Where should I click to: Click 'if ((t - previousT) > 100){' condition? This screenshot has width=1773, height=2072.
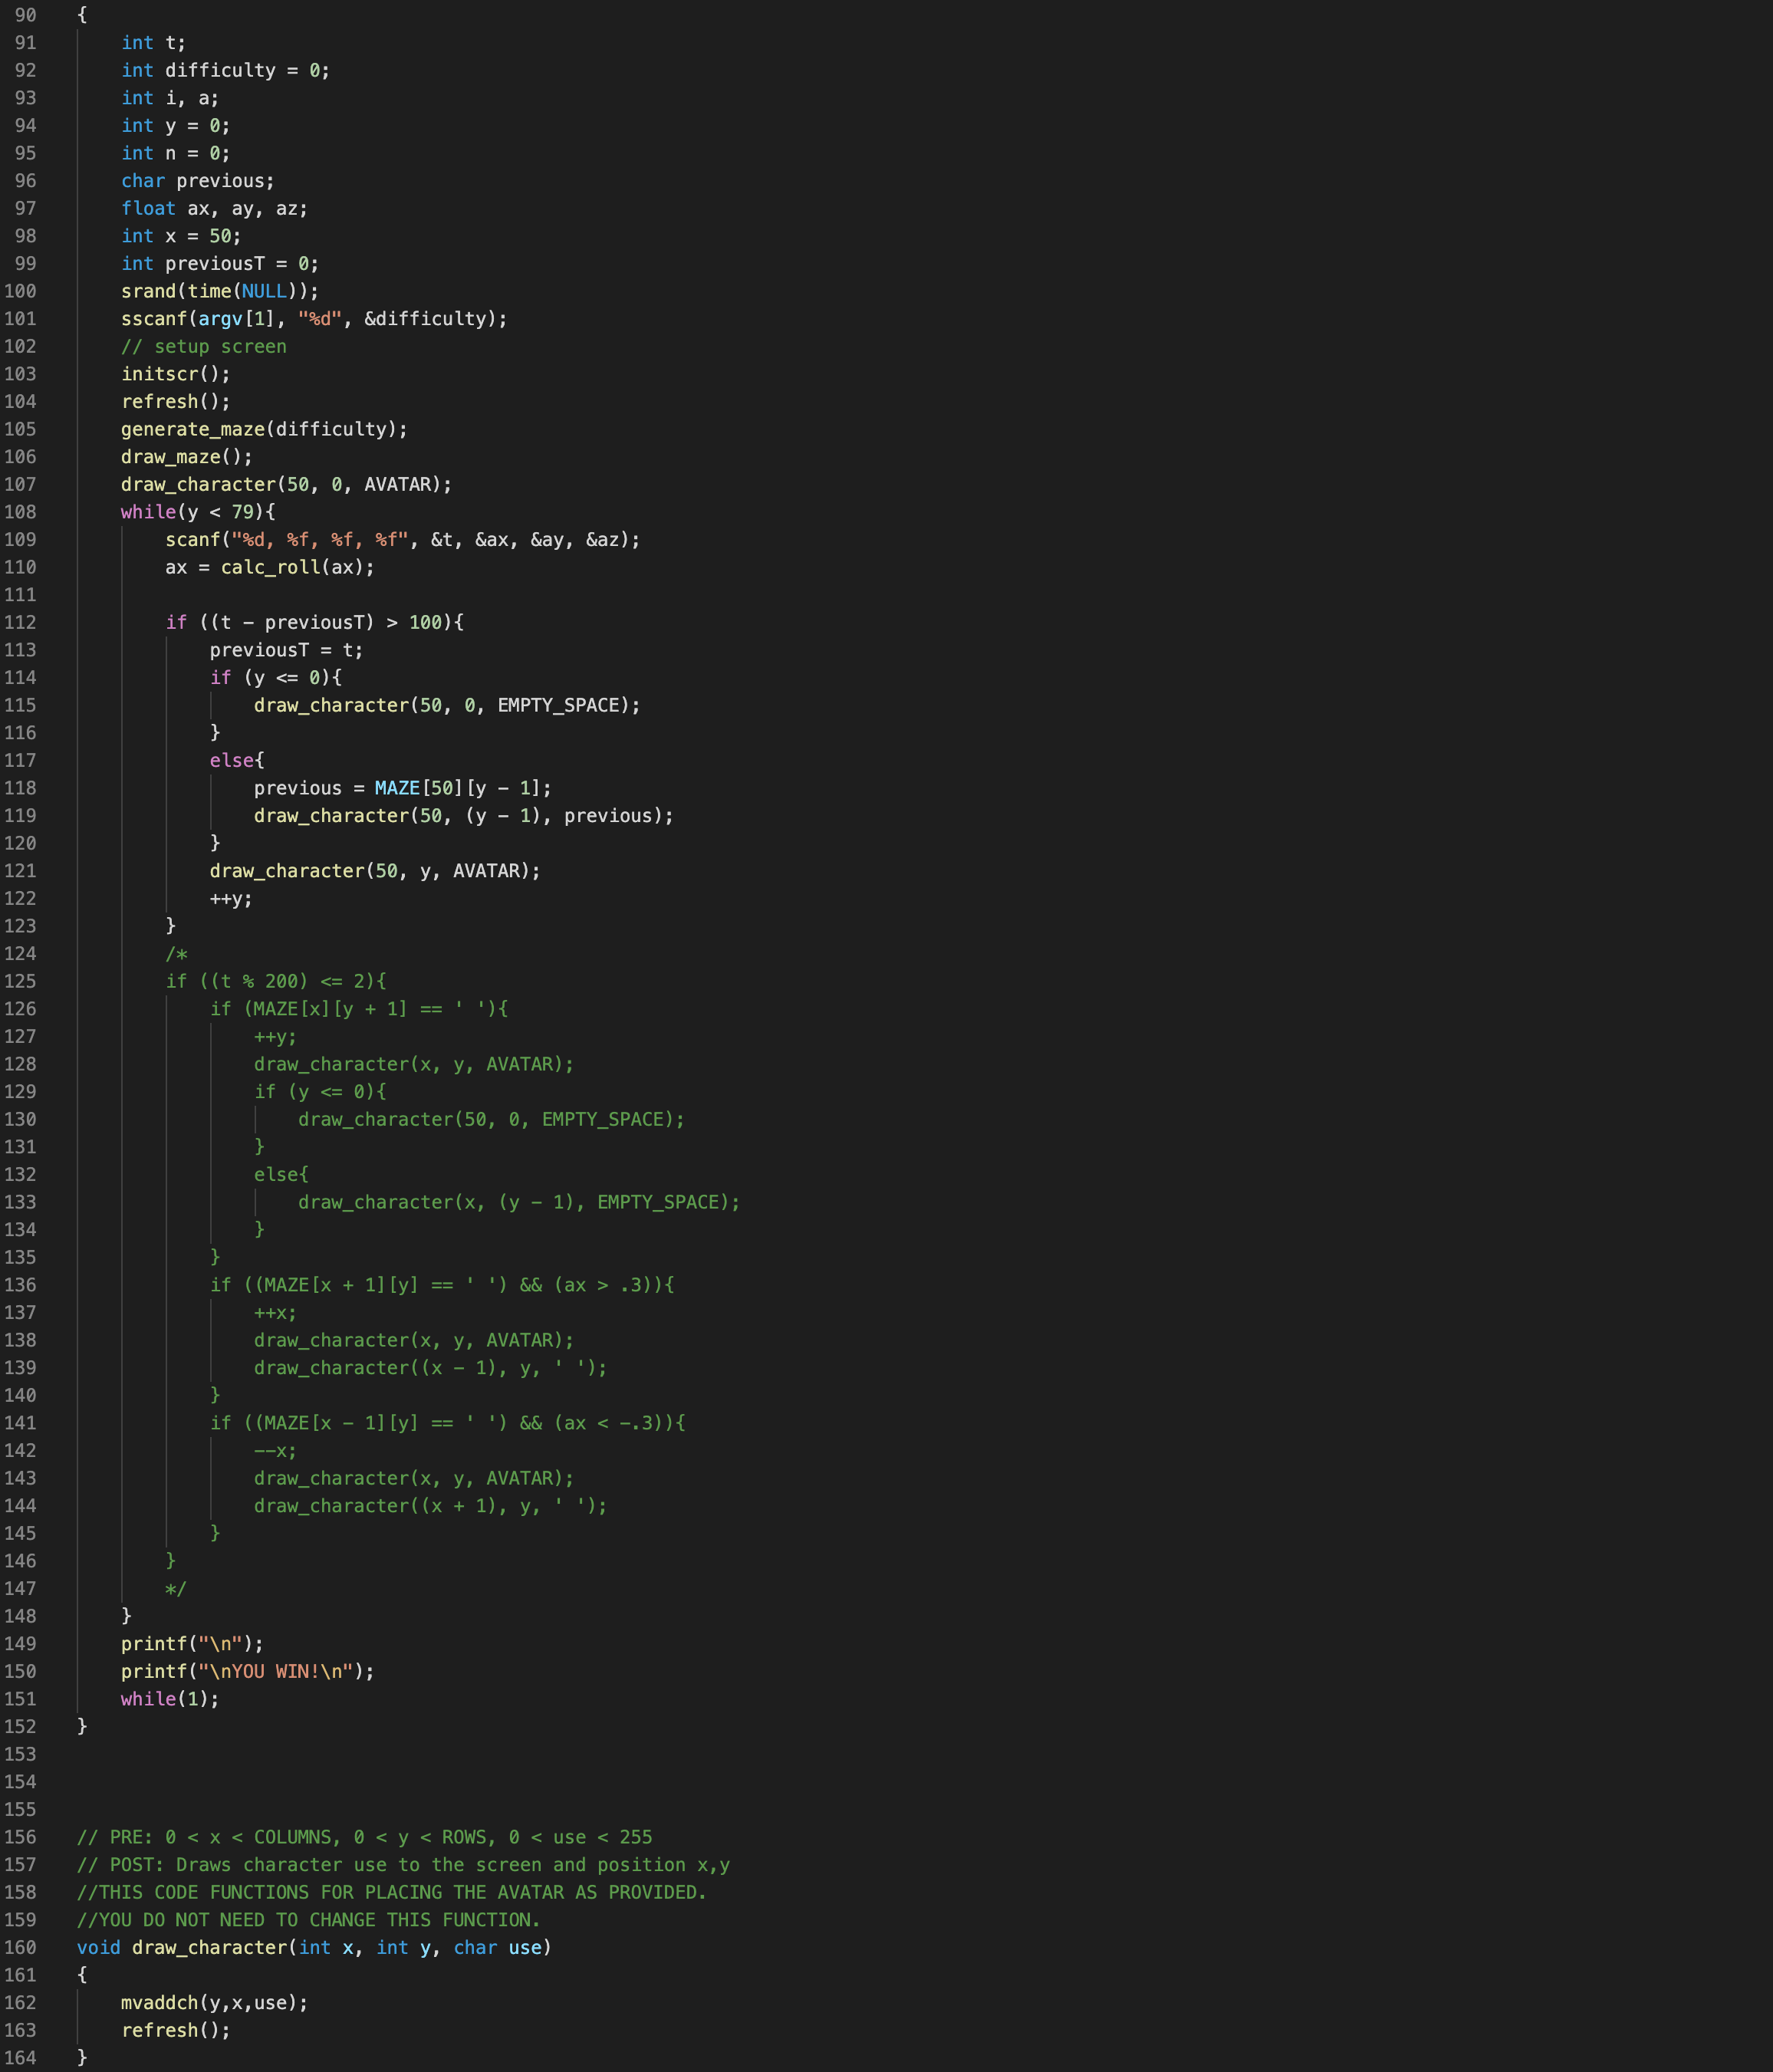(x=314, y=623)
